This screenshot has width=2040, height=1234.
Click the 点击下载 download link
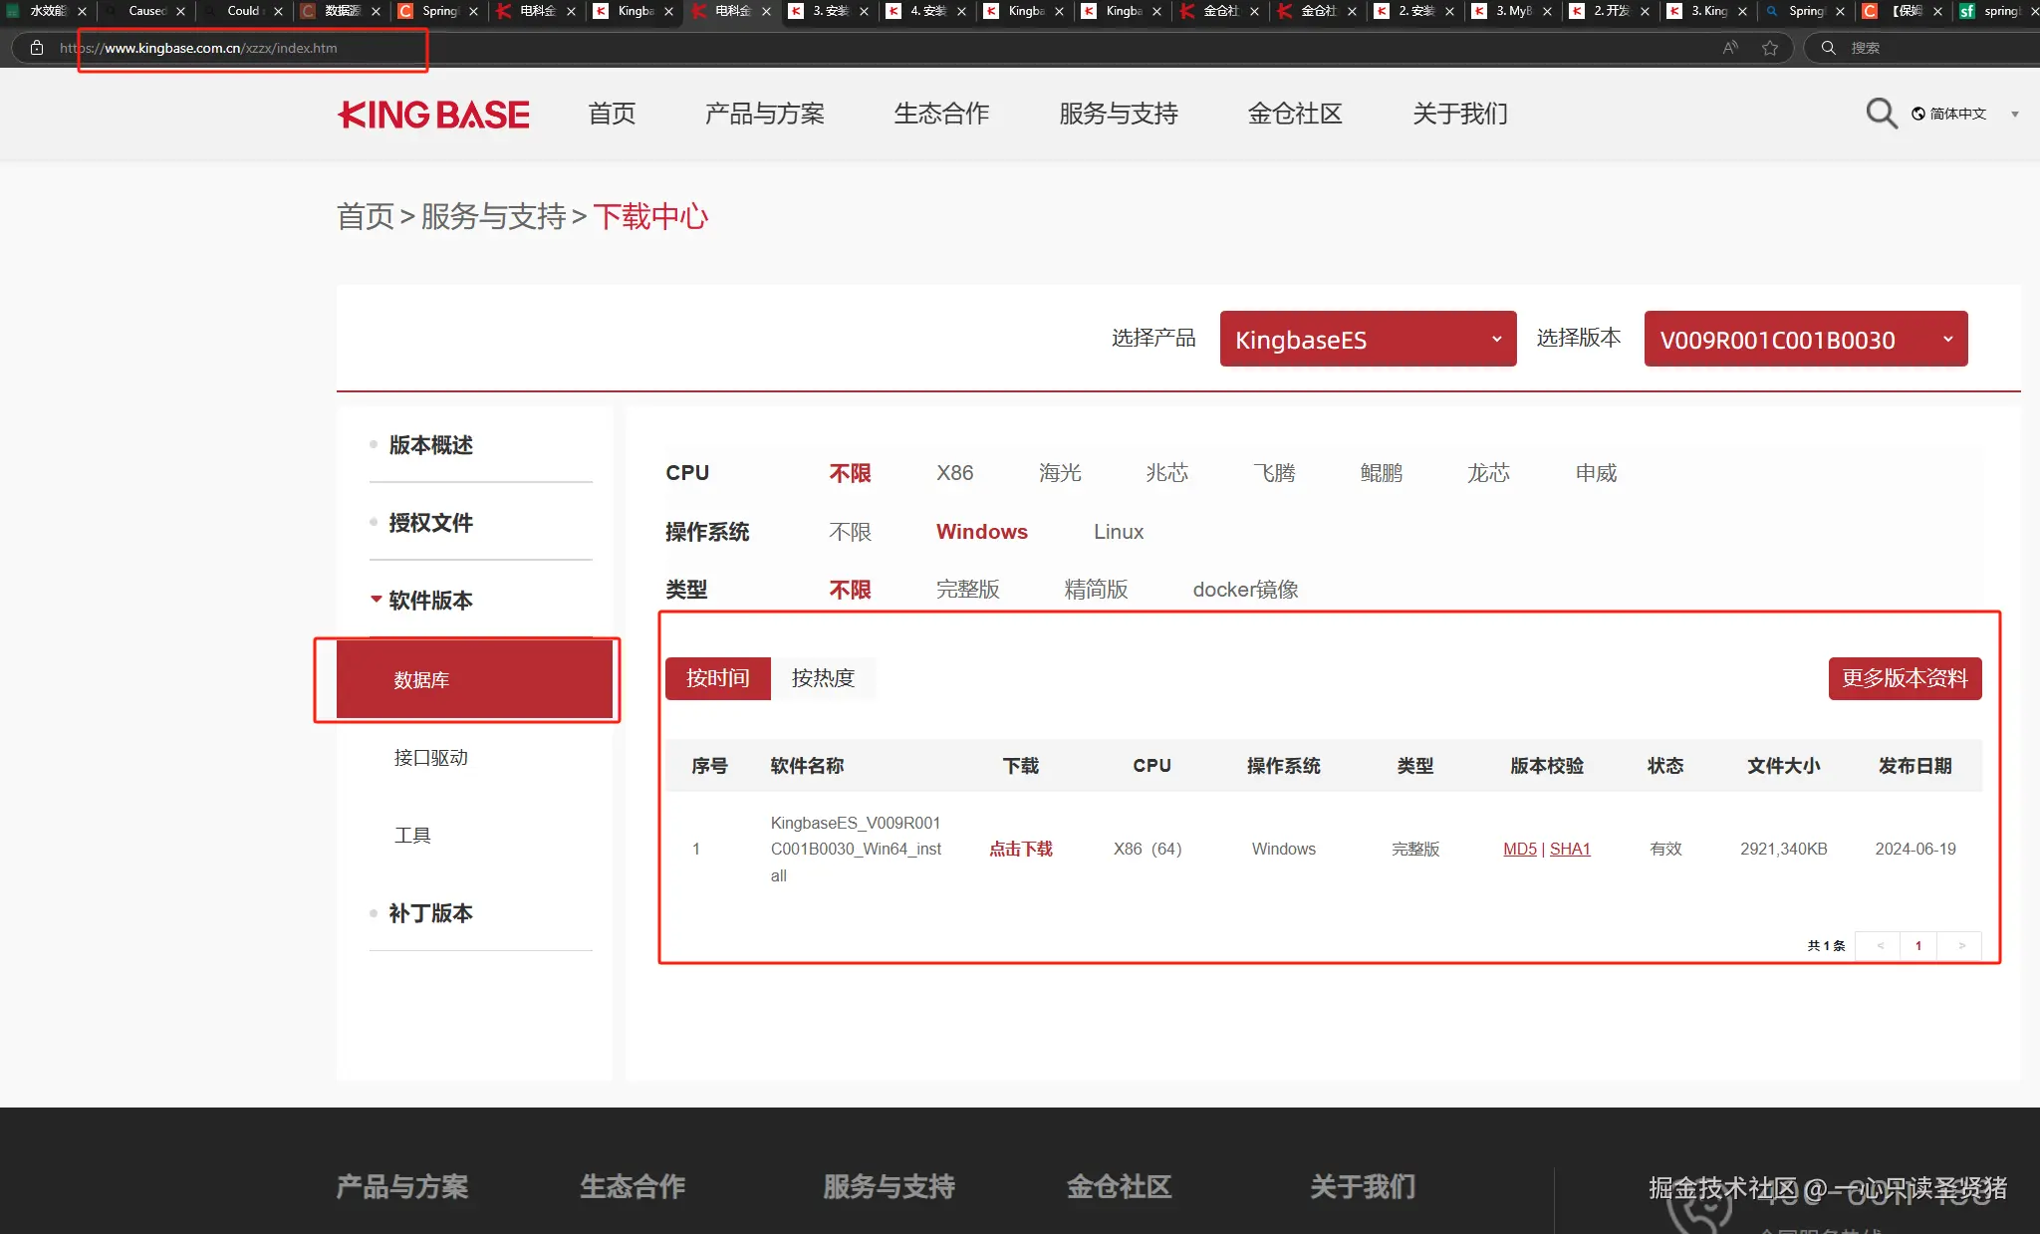[1020, 849]
